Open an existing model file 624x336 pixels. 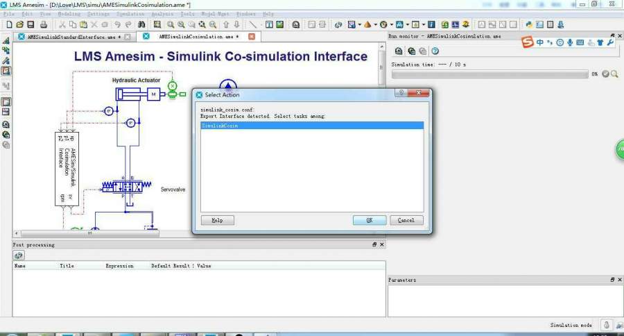click(x=19, y=25)
